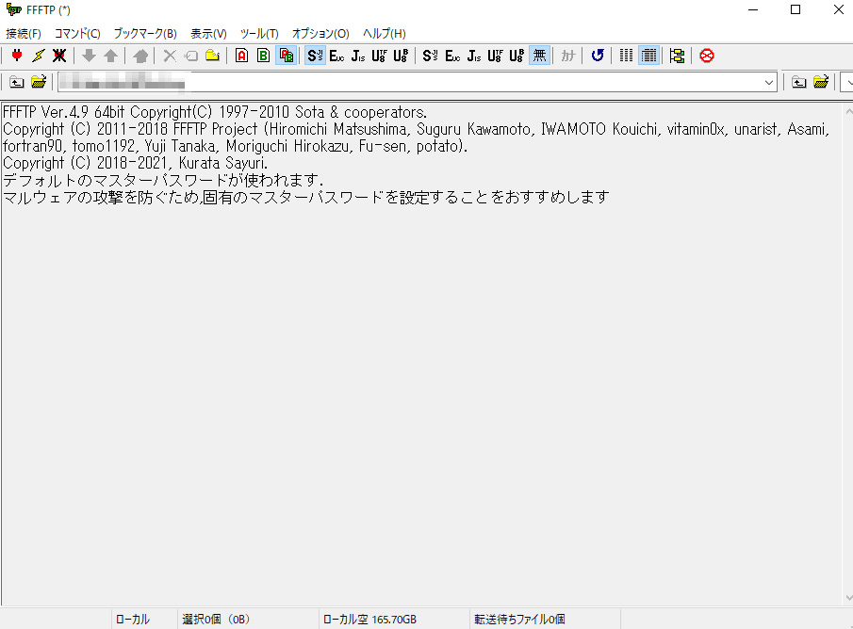Switch to list view icon
Screen dimensions: 853x629
[626, 56]
